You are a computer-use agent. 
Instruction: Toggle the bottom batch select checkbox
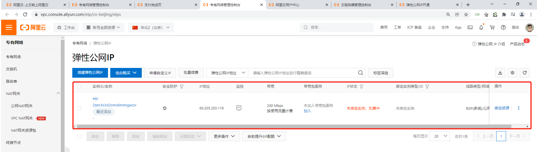79,136
